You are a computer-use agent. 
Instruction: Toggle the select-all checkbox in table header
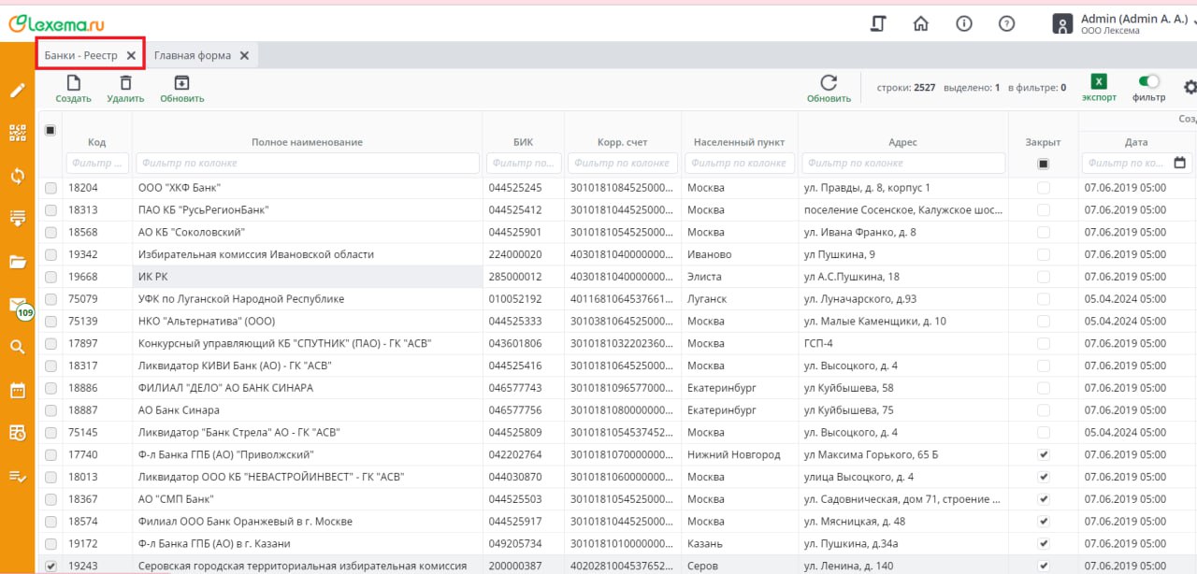50,131
